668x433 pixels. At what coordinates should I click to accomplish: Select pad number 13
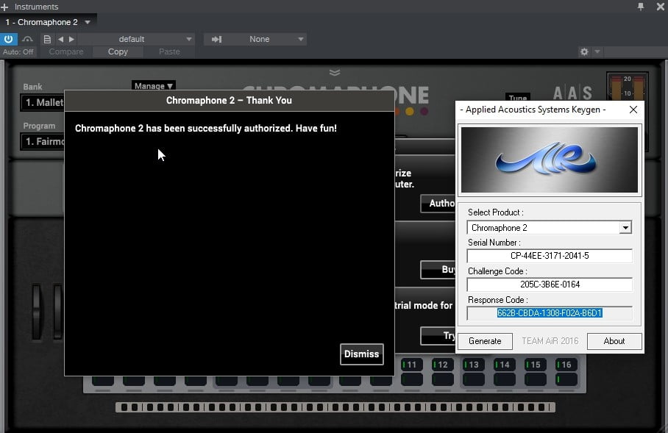(473, 365)
